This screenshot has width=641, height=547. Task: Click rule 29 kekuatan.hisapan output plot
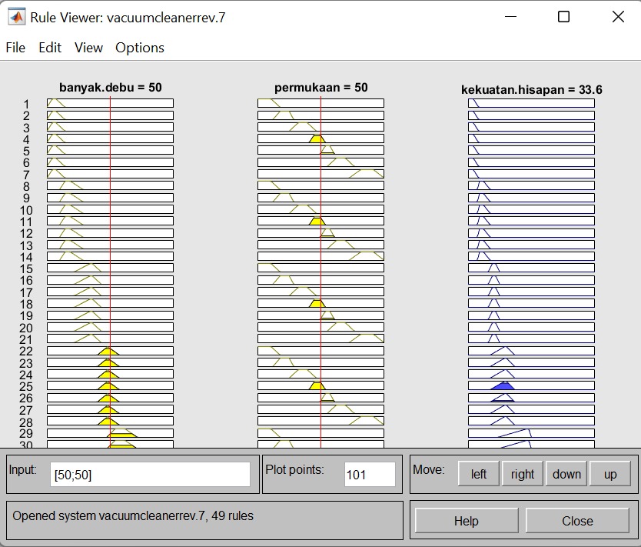(531, 433)
